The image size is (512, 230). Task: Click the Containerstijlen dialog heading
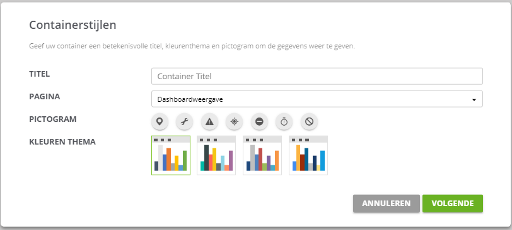click(73, 25)
